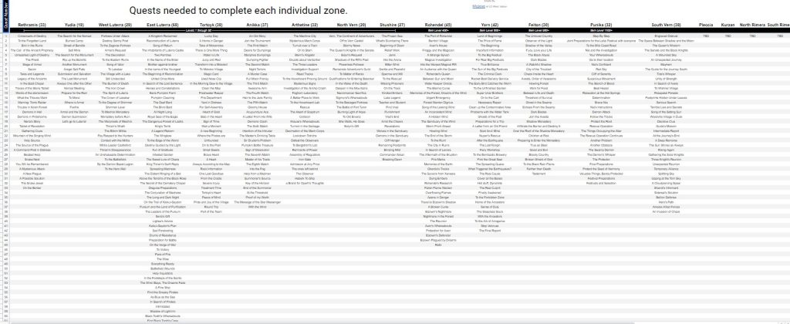Select the 'Lucky Day' cell under Tortoyk
790x324 pixels.
point(211,36)
